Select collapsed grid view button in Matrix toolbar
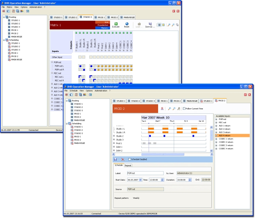Viewport: 255px width, 218px height. (x=163, y=25)
